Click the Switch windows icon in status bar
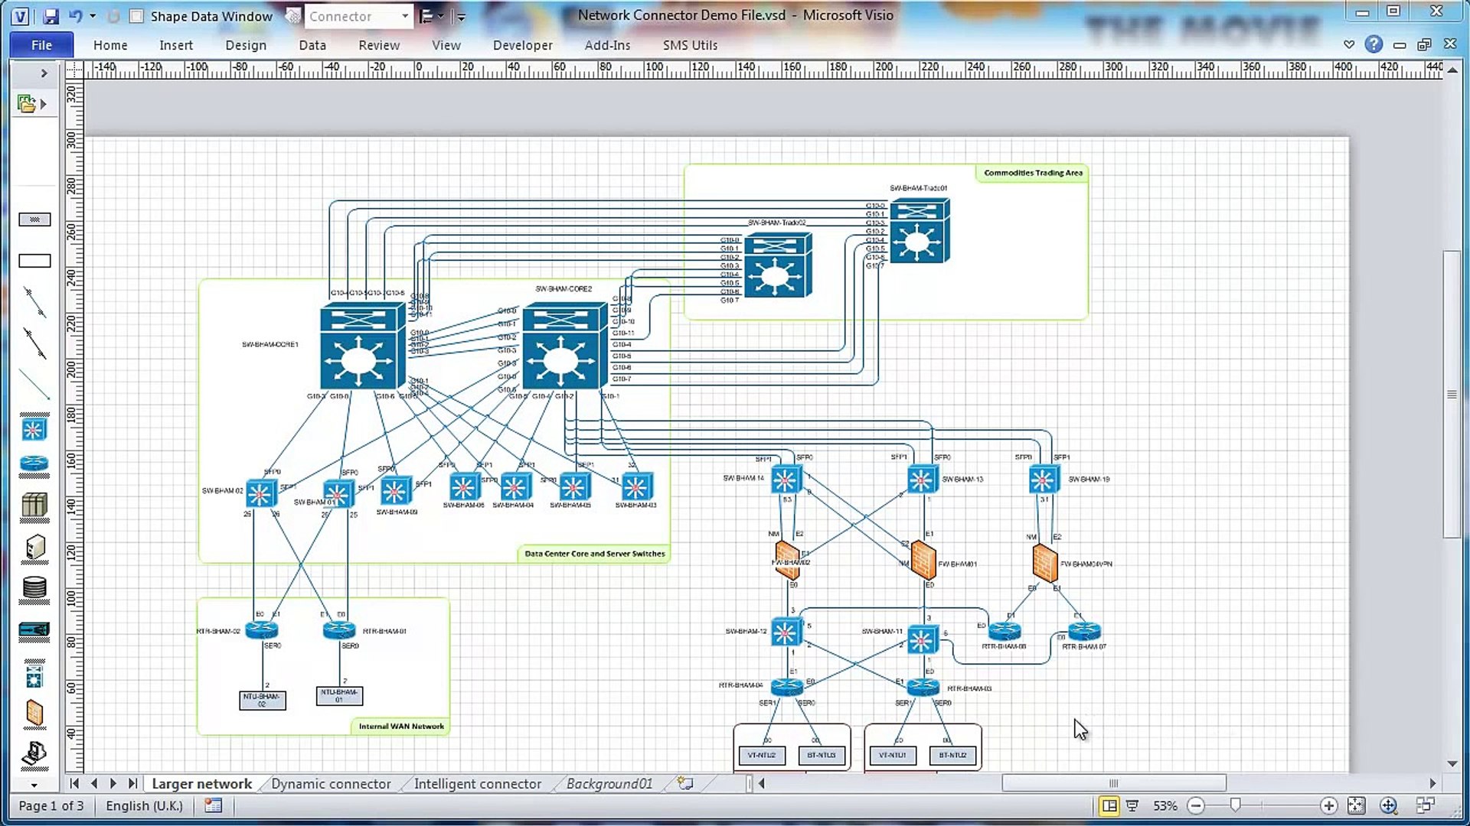The image size is (1470, 826). (1425, 805)
